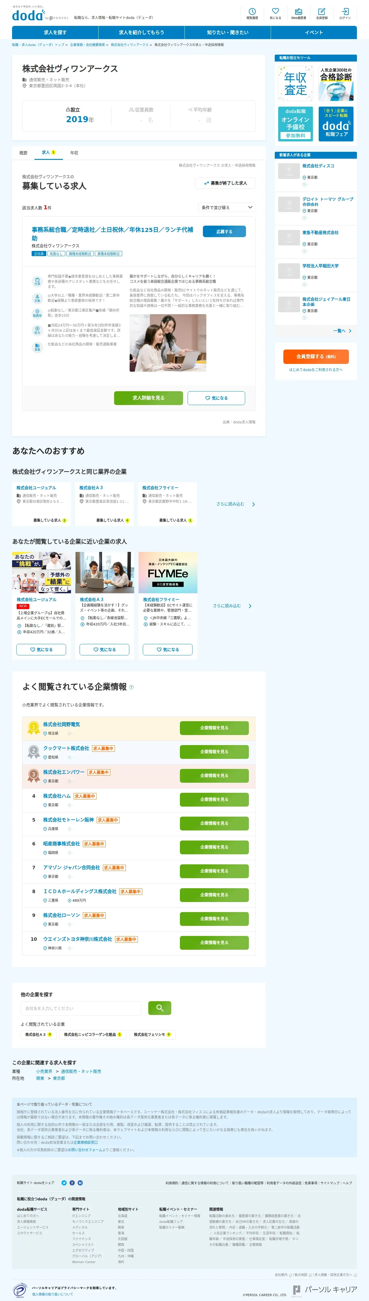Open 株式会社ディスコ in sidebar

(x=318, y=166)
